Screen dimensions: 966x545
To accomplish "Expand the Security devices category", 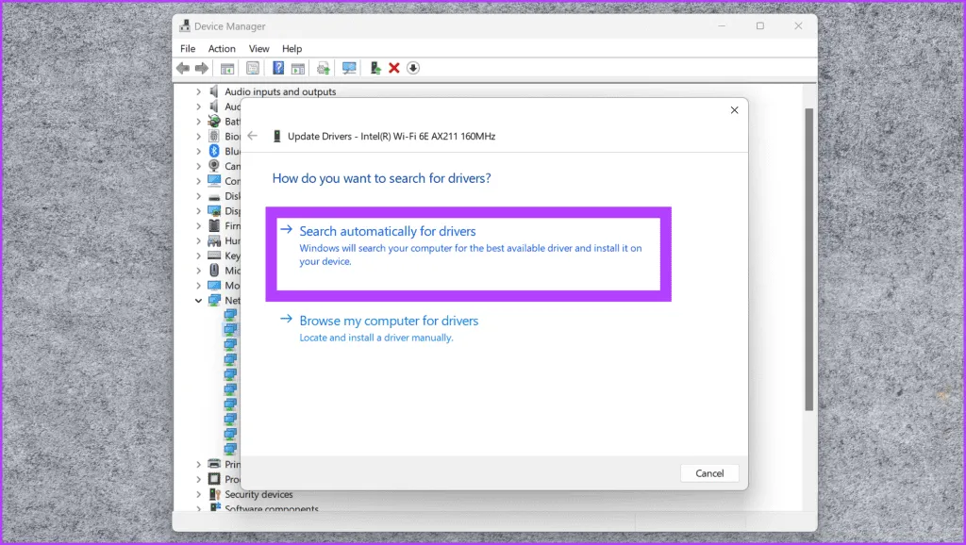I will click(x=198, y=494).
